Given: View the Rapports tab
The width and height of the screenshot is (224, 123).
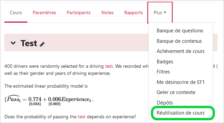Looking at the screenshot, I should [x=133, y=12].
